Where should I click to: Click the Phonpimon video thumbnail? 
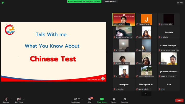[124, 71]
